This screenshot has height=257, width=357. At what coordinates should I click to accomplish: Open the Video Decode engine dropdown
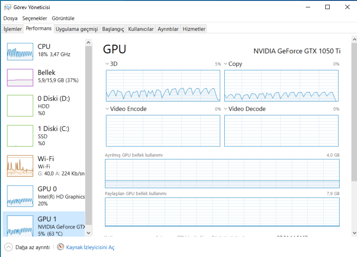[x=226, y=109]
